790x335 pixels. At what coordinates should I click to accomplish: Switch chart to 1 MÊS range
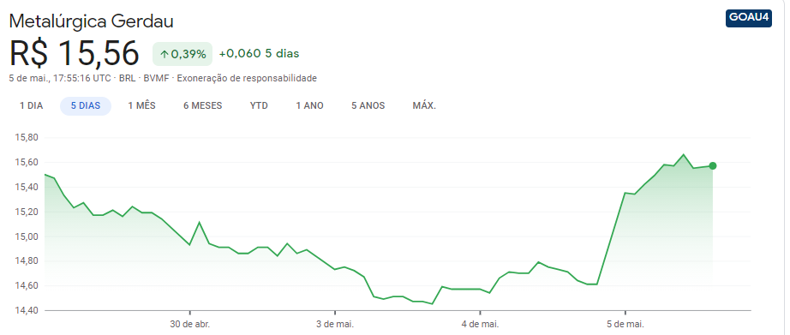point(141,105)
